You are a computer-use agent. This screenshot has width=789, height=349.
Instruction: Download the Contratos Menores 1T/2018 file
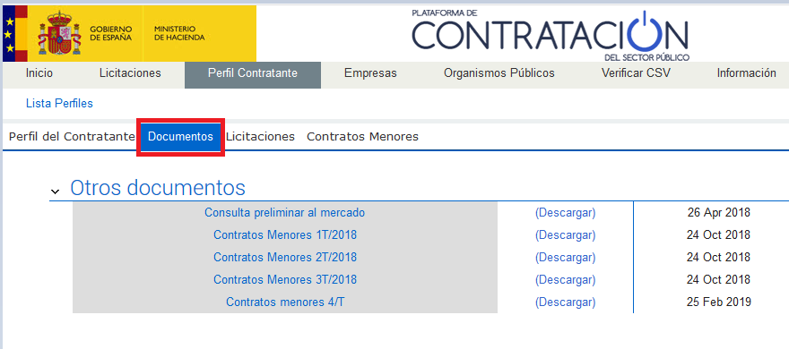pos(565,235)
